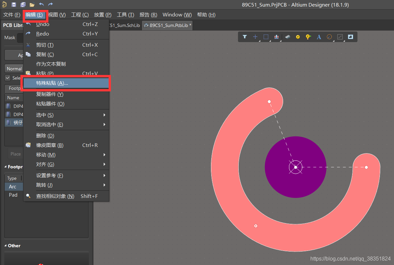Open the 放置 (P) menu
This screenshot has width=394, height=265.
[x=102, y=15]
